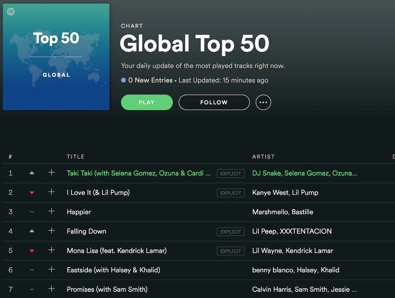The width and height of the screenshot is (395, 298).
Task: Click the Spotify logo on cover art
Action: coord(11,12)
